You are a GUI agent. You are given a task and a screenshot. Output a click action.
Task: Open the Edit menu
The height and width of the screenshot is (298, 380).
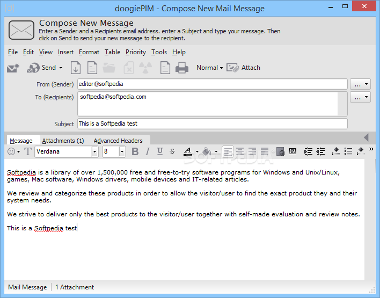point(28,52)
